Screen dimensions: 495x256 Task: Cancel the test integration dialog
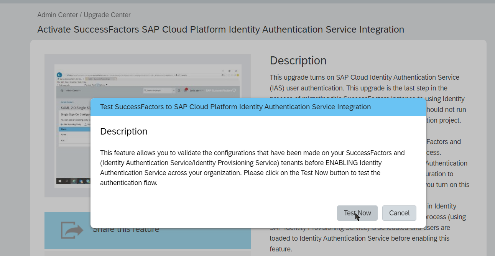(399, 213)
